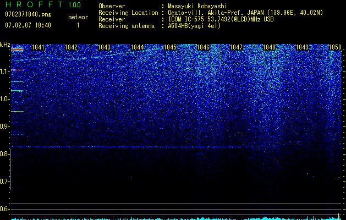Click the continuous horizontal signal line near 0.83 kHz
The image size is (346, 220).
(130, 147)
